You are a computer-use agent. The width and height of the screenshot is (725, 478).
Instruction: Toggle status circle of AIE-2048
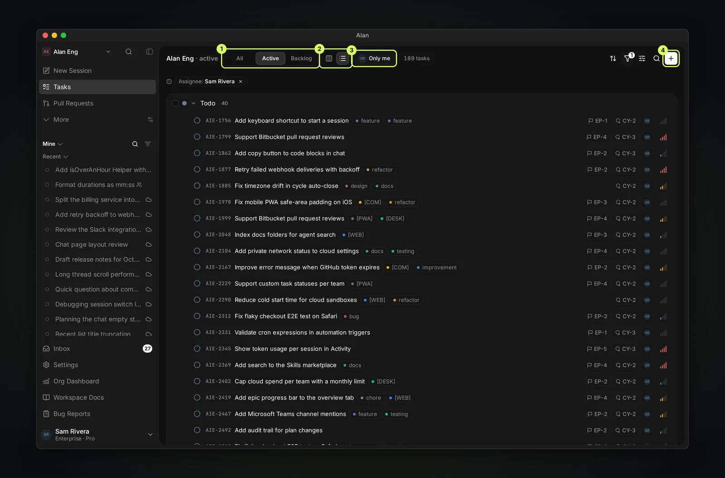[x=197, y=235]
